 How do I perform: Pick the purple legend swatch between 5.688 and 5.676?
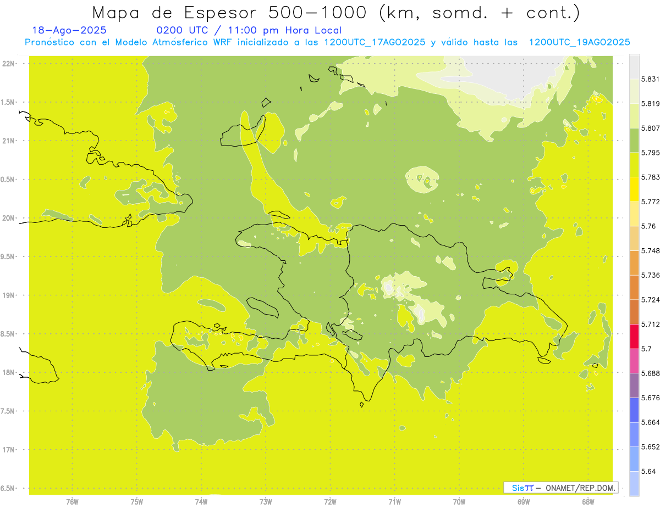(634, 385)
